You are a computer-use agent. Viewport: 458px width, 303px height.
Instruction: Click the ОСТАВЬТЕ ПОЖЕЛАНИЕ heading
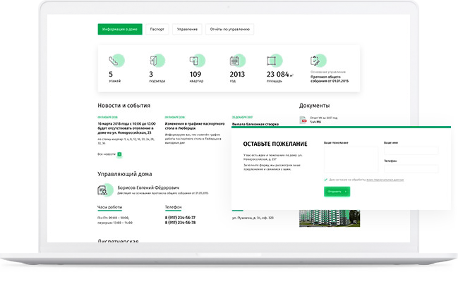pyautogui.click(x=275, y=144)
